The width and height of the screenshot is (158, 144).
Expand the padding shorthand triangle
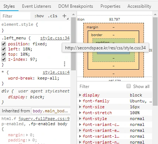click(x=30, y=140)
